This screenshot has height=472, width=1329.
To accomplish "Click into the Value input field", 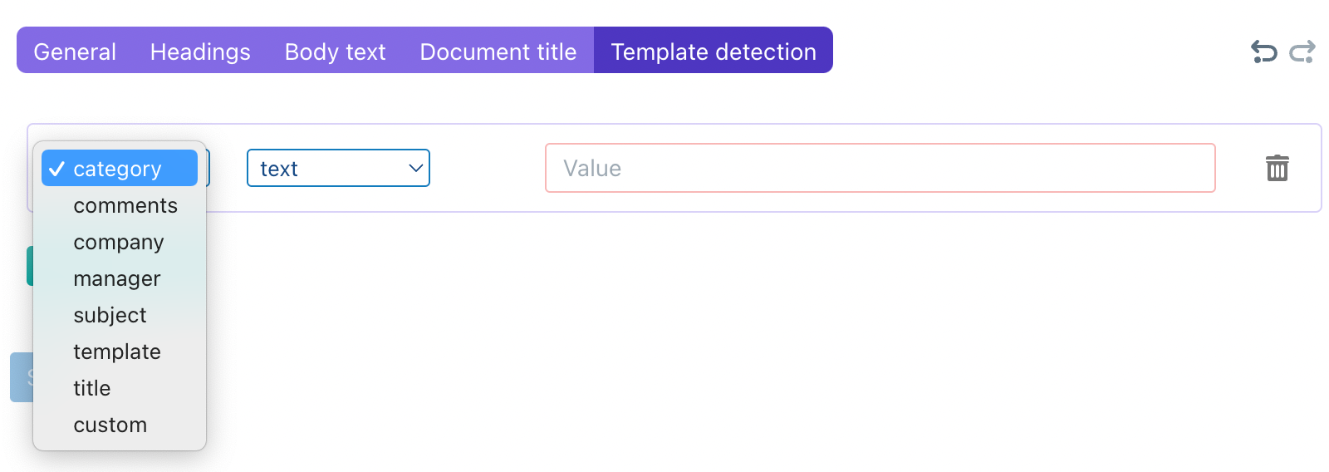I will (x=880, y=169).
